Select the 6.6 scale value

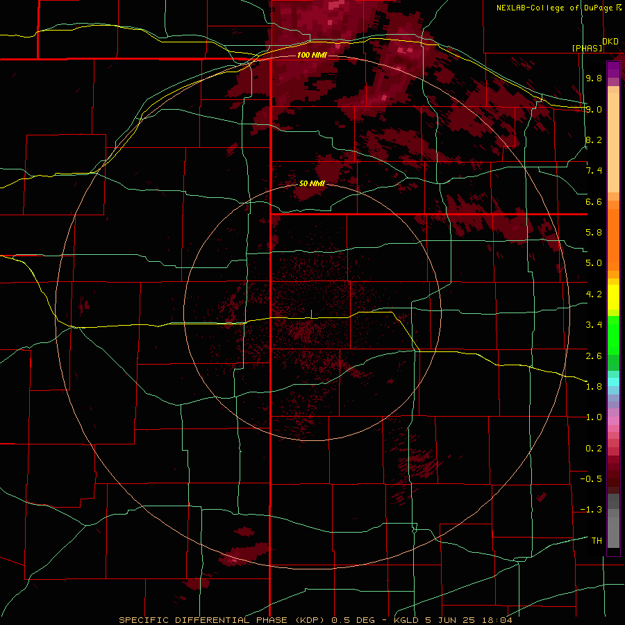594,201
